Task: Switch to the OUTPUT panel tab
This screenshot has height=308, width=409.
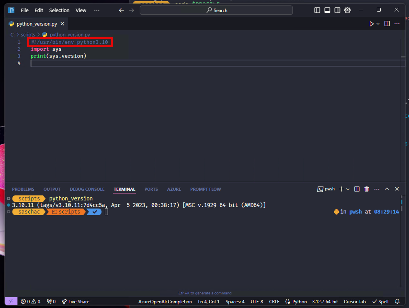Action: 52,189
